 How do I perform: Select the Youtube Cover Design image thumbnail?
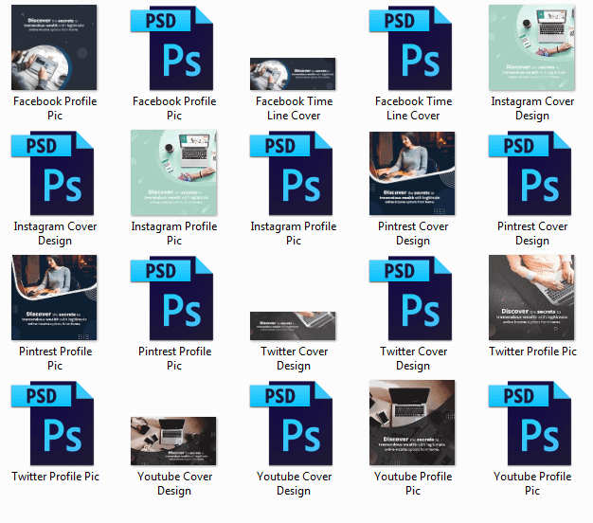[x=174, y=441]
